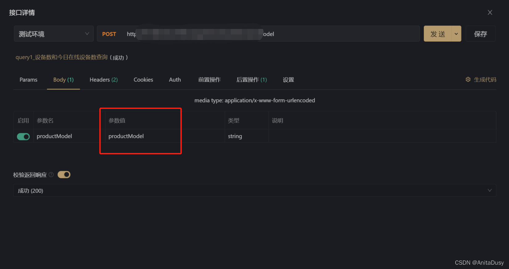
Task: Click the chevron in 测试环境 dropdown
Action: pyautogui.click(x=87, y=34)
